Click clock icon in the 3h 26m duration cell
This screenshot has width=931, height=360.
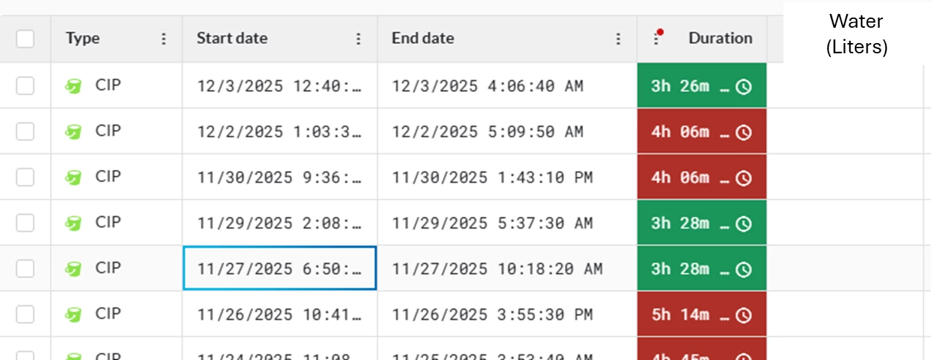[x=743, y=87]
